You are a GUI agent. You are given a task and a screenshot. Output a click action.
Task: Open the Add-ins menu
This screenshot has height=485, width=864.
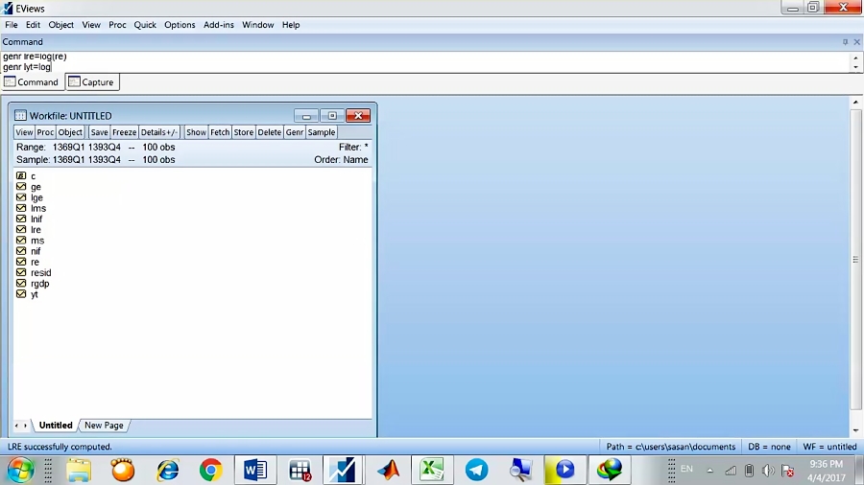pos(219,25)
